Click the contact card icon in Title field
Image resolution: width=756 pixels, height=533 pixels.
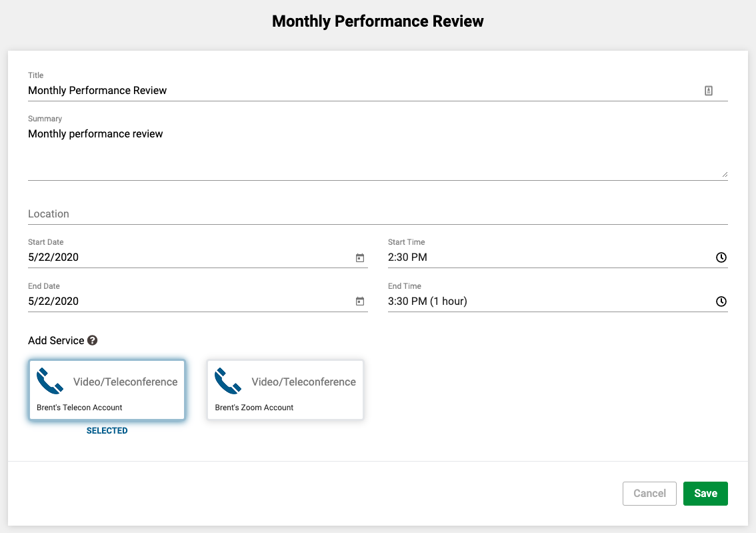click(x=708, y=91)
